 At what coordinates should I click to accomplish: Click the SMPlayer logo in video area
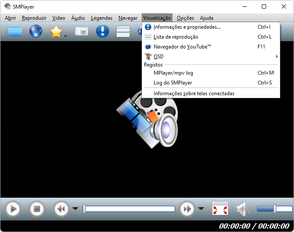coord(147,119)
